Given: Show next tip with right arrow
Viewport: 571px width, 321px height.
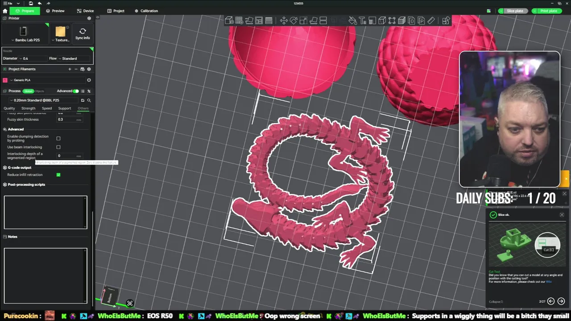Looking at the screenshot, I should 561,301.
